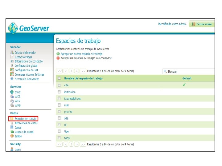
Task: Click Agregar un nuevo espacio de trabajo
Action: coord(81,54)
